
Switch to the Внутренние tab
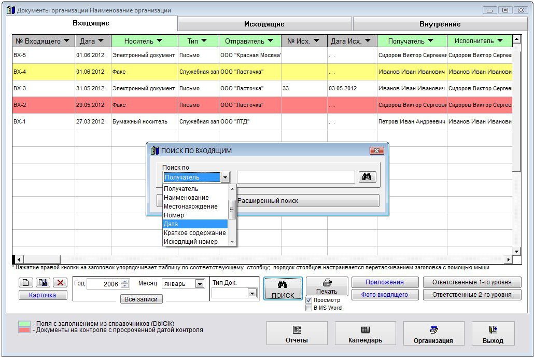tap(440, 24)
